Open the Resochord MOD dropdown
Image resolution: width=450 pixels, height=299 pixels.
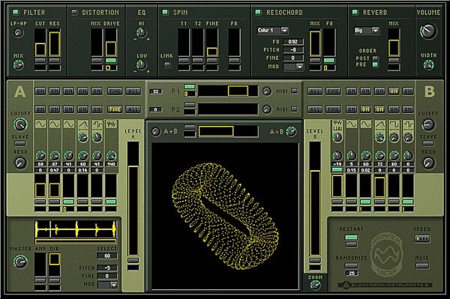tap(293, 67)
